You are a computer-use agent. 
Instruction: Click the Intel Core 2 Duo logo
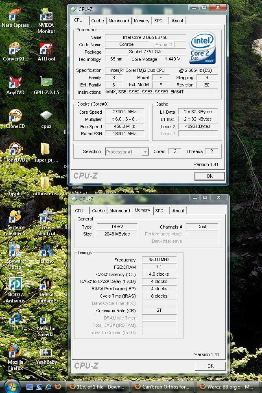click(x=202, y=48)
